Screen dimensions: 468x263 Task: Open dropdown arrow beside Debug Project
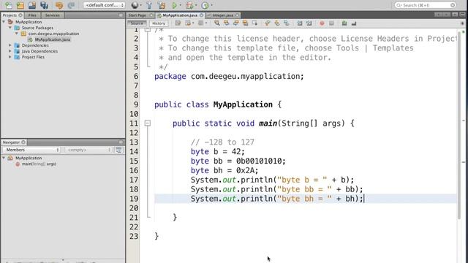[196, 5]
